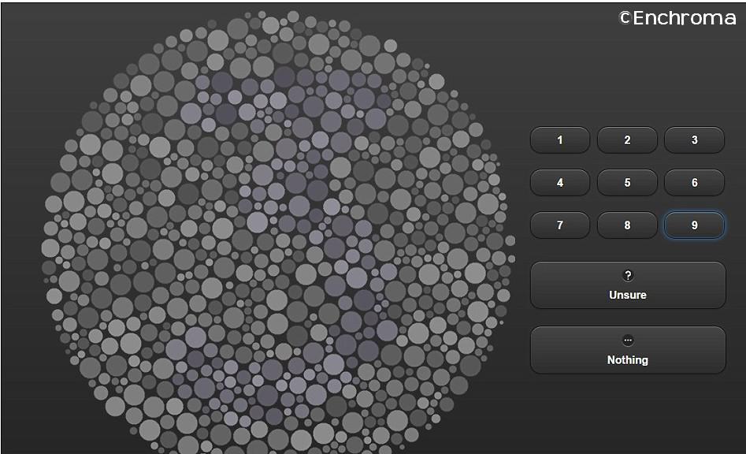Viewport: 746px width, 454px height.
Task: Pick number 3 as the answer
Action: (x=694, y=140)
